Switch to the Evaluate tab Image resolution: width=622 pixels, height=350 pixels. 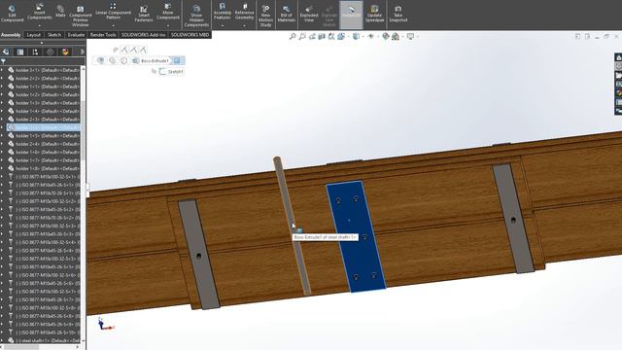point(76,35)
